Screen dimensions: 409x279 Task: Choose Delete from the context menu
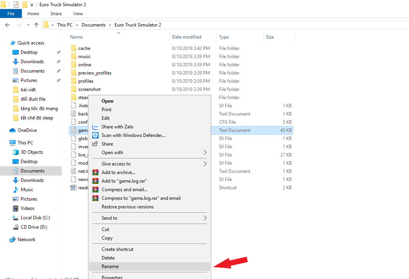[x=108, y=258]
